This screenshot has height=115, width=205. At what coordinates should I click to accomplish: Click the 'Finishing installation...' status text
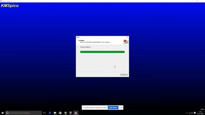86,47
